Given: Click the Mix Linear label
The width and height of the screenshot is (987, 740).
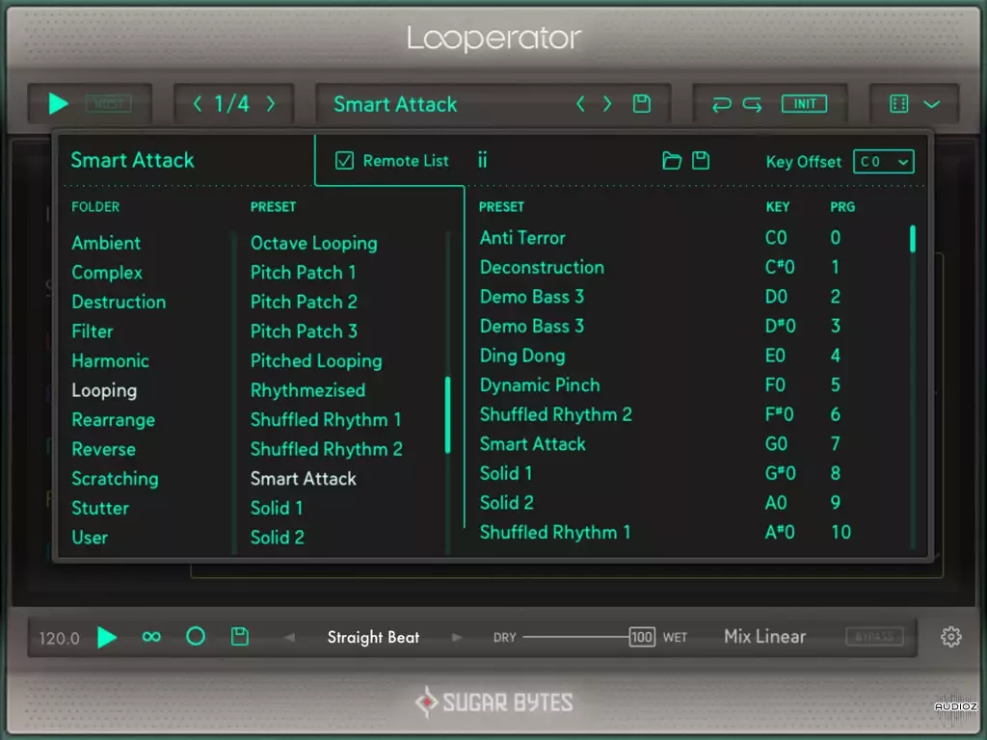Looking at the screenshot, I should point(764,637).
